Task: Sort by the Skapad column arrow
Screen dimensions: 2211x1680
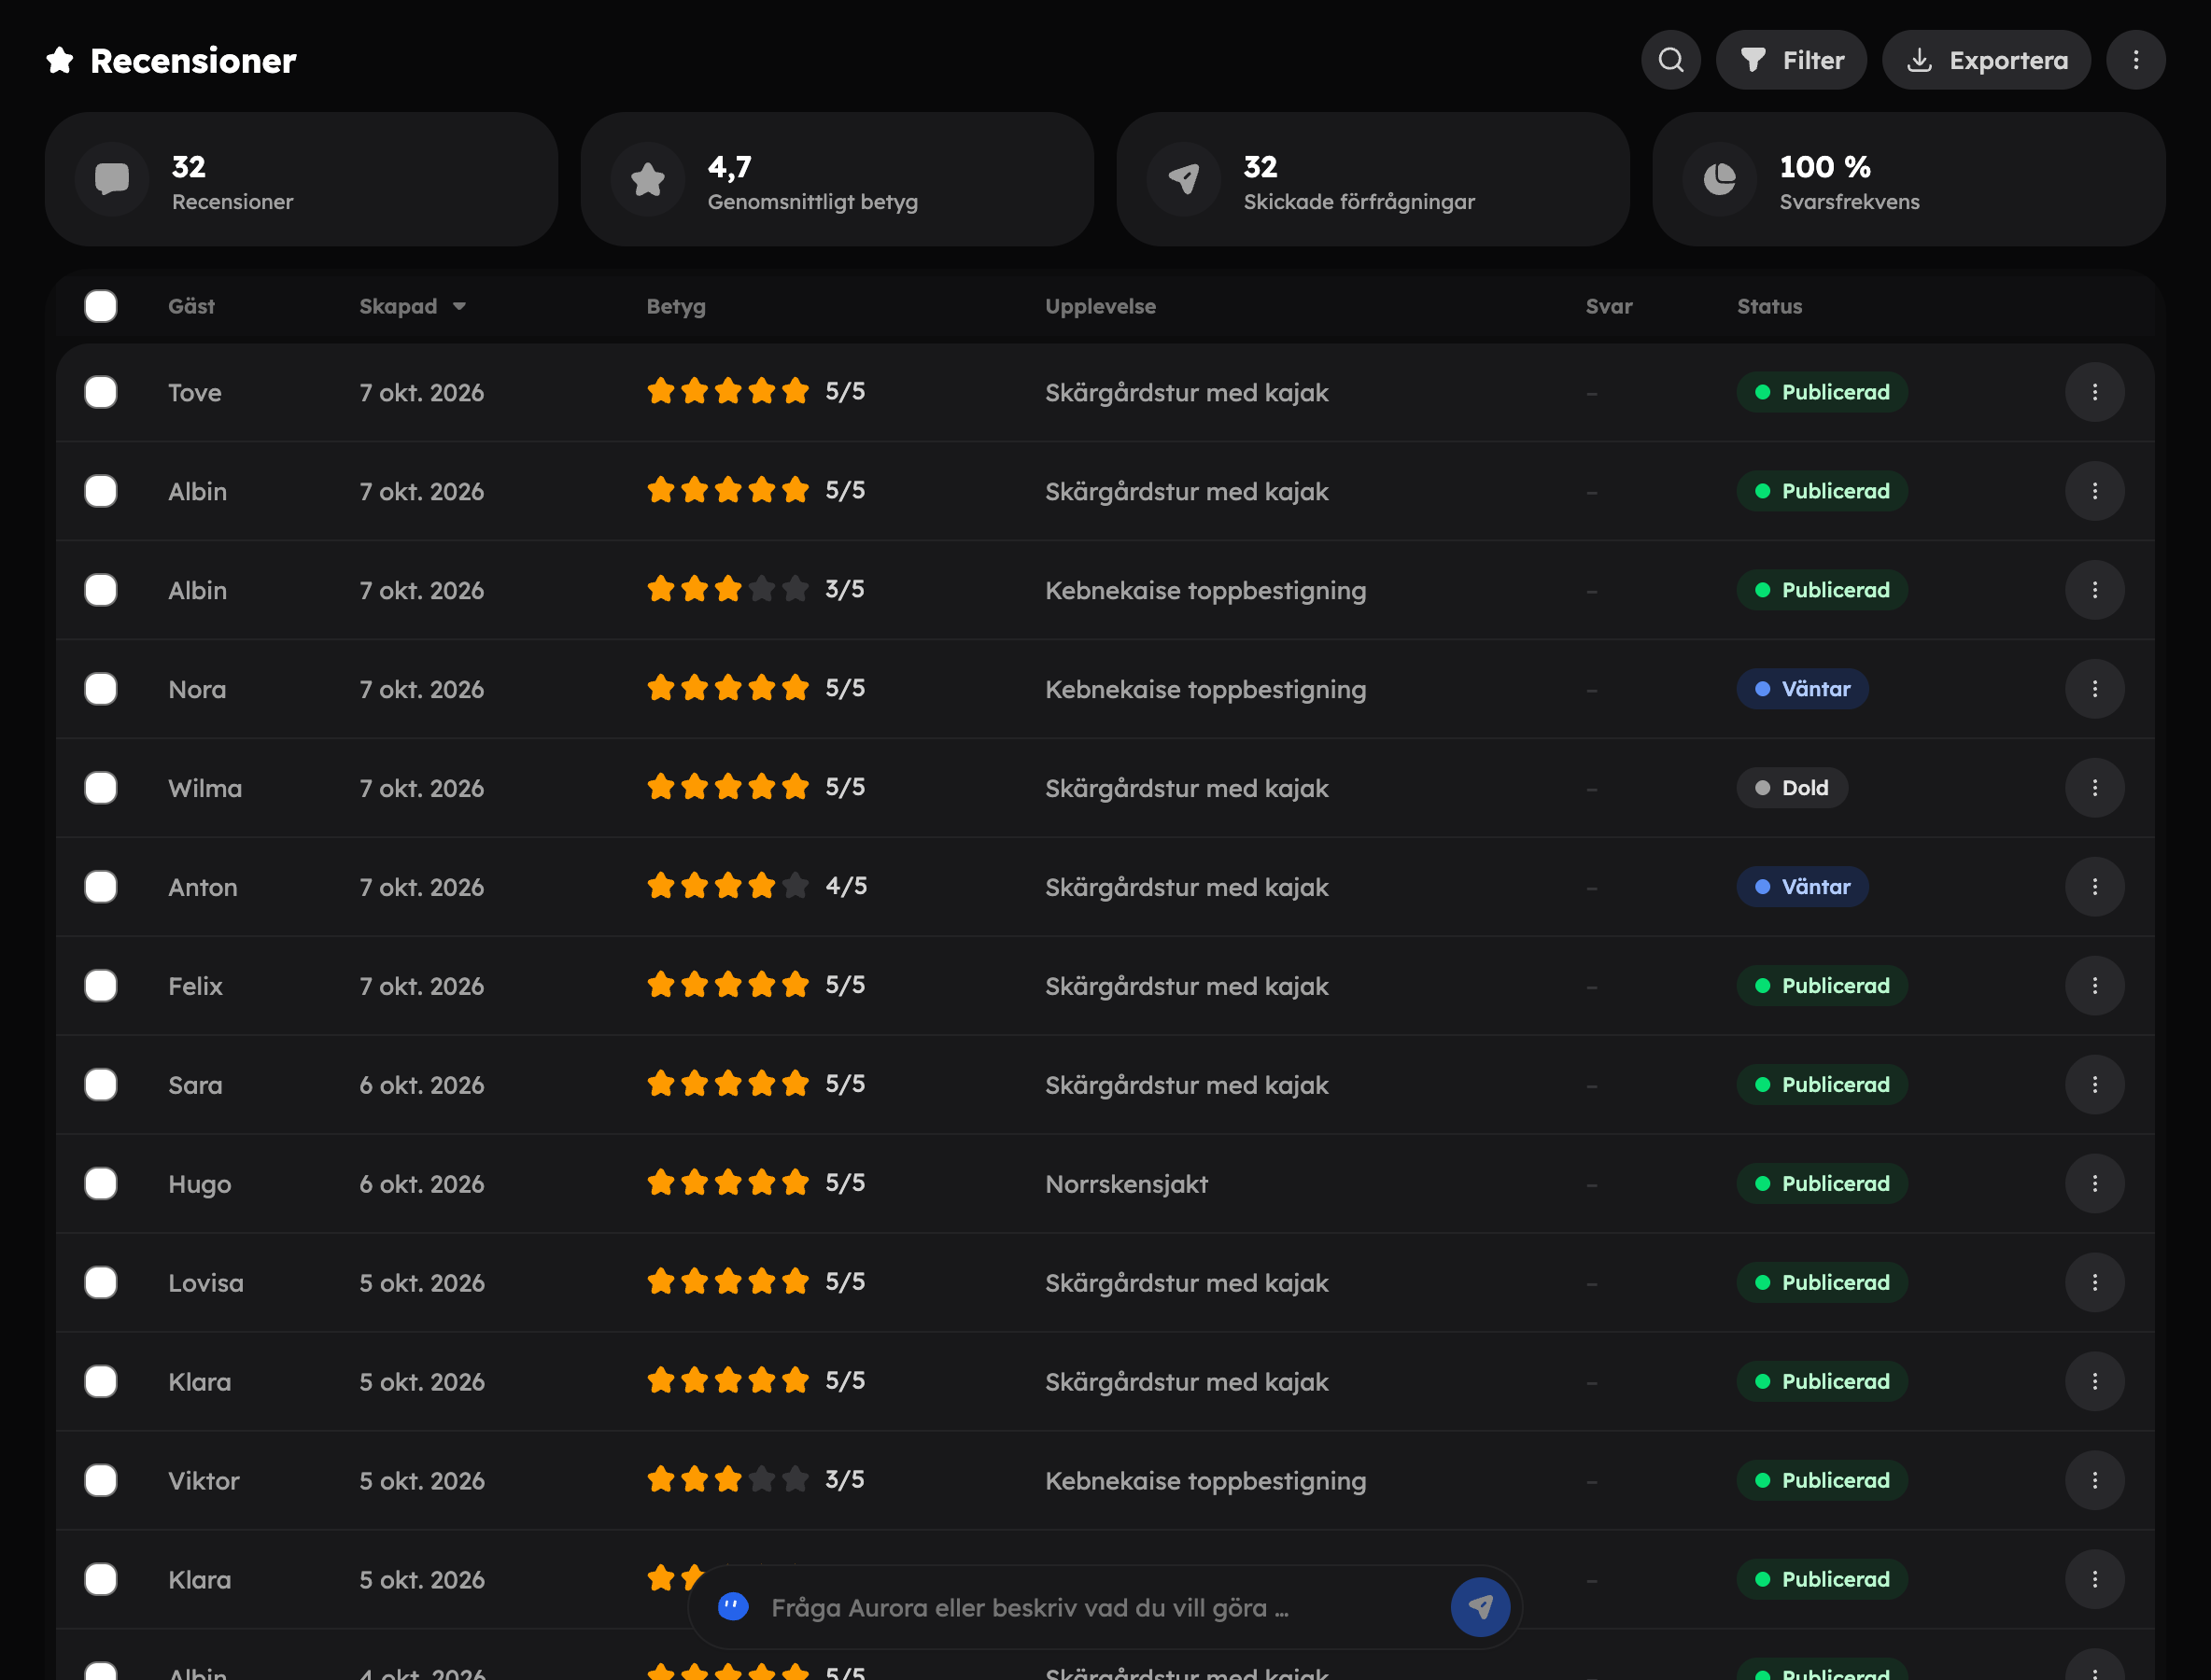Action: [x=459, y=307]
